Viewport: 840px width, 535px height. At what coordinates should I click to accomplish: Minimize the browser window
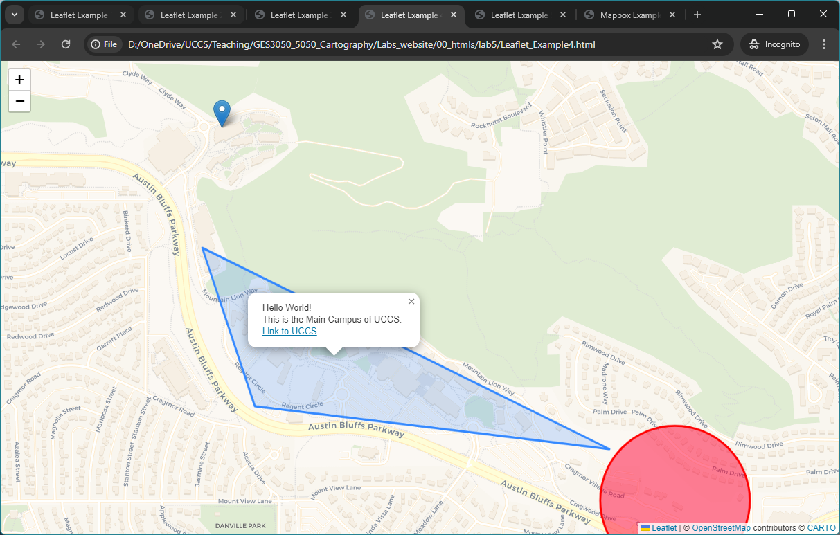760,14
